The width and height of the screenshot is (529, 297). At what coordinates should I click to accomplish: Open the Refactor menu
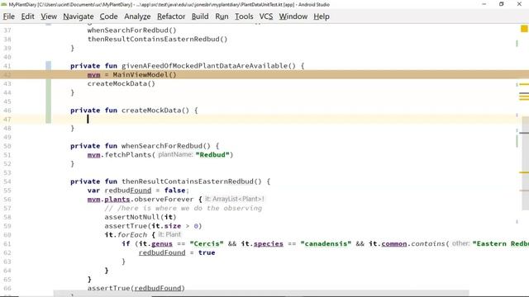coord(171,16)
